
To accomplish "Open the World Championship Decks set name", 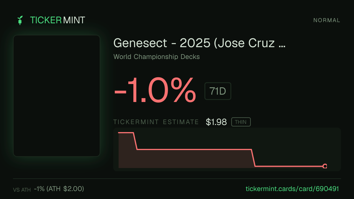I will [157, 57].
